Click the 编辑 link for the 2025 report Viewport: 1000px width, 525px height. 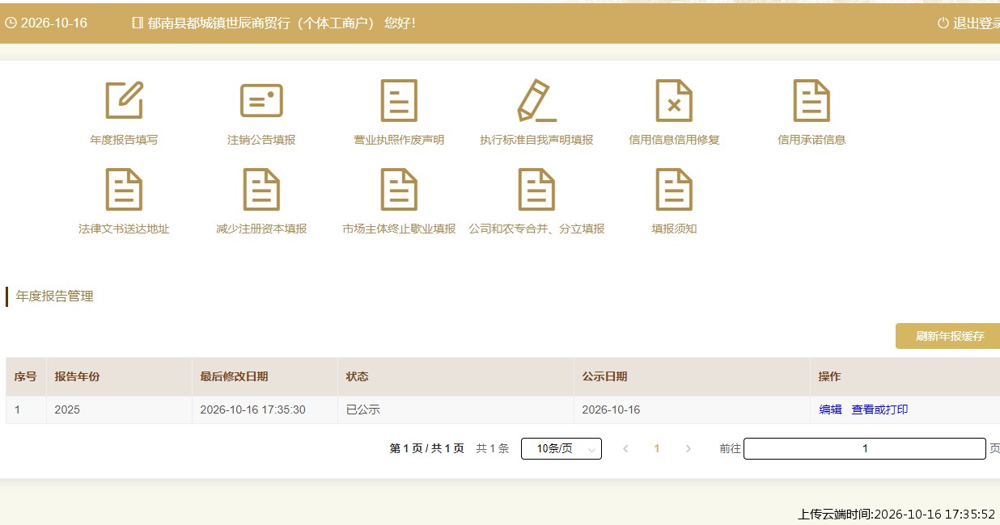click(831, 409)
